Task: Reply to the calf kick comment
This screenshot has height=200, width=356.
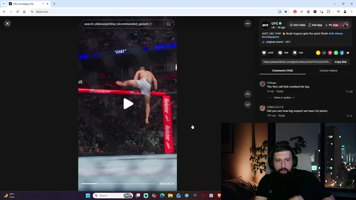Action: coord(280,91)
